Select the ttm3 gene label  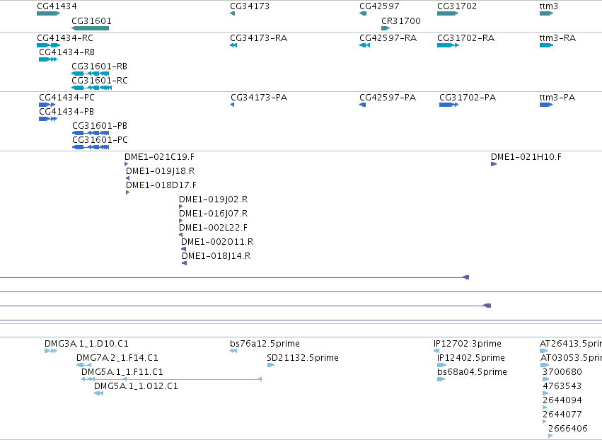pos(549,6)
